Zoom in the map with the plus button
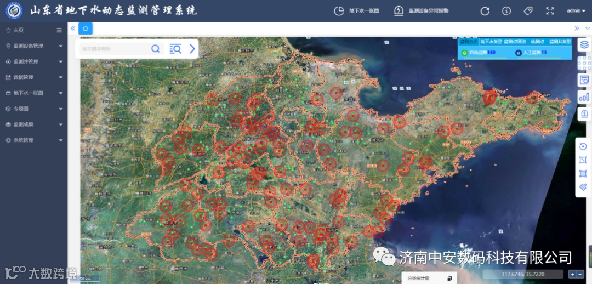The width and height of the screenshot is (592, 284). [573, 275]
